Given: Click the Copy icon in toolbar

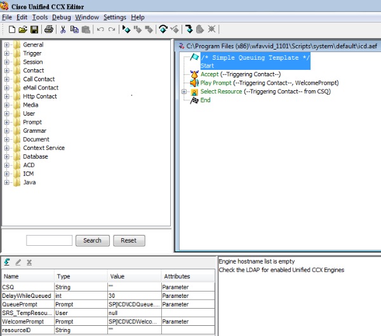Looking at the screenshot, I should pyautogui.click(x=74, y=29).
